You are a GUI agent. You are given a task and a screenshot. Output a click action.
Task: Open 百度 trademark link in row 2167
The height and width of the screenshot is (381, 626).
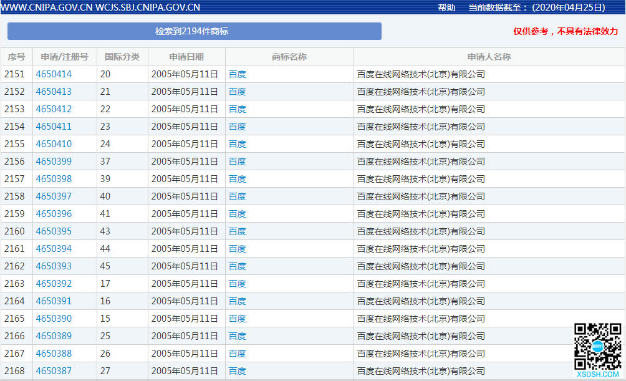(x=237, y=354)
